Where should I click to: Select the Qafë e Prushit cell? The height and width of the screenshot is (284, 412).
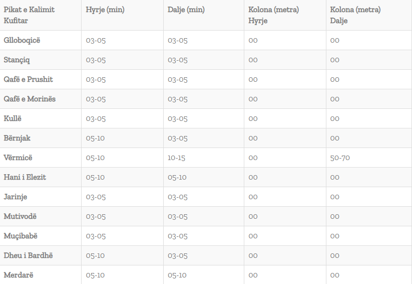point(28,79)
